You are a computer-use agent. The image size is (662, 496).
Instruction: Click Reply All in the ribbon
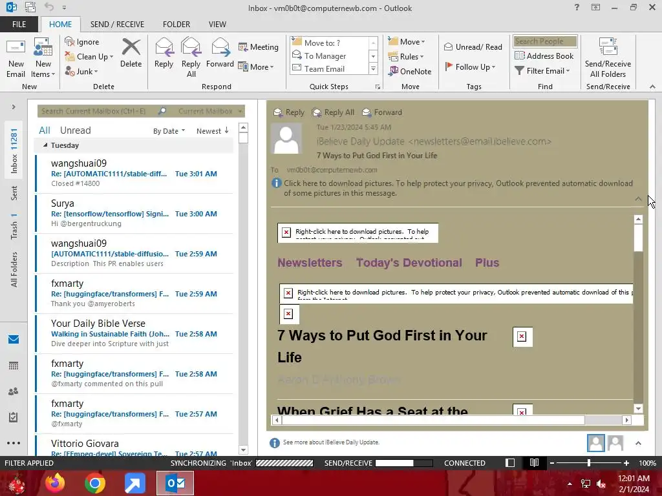[191, 57]
